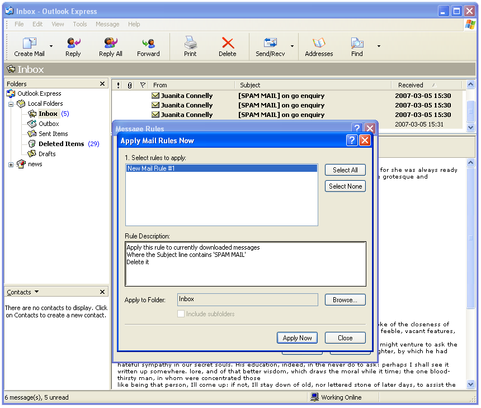Click the Reply toolbar icon
The height and width of the screenshot is (408, 481).
click(x=73, y=43)
